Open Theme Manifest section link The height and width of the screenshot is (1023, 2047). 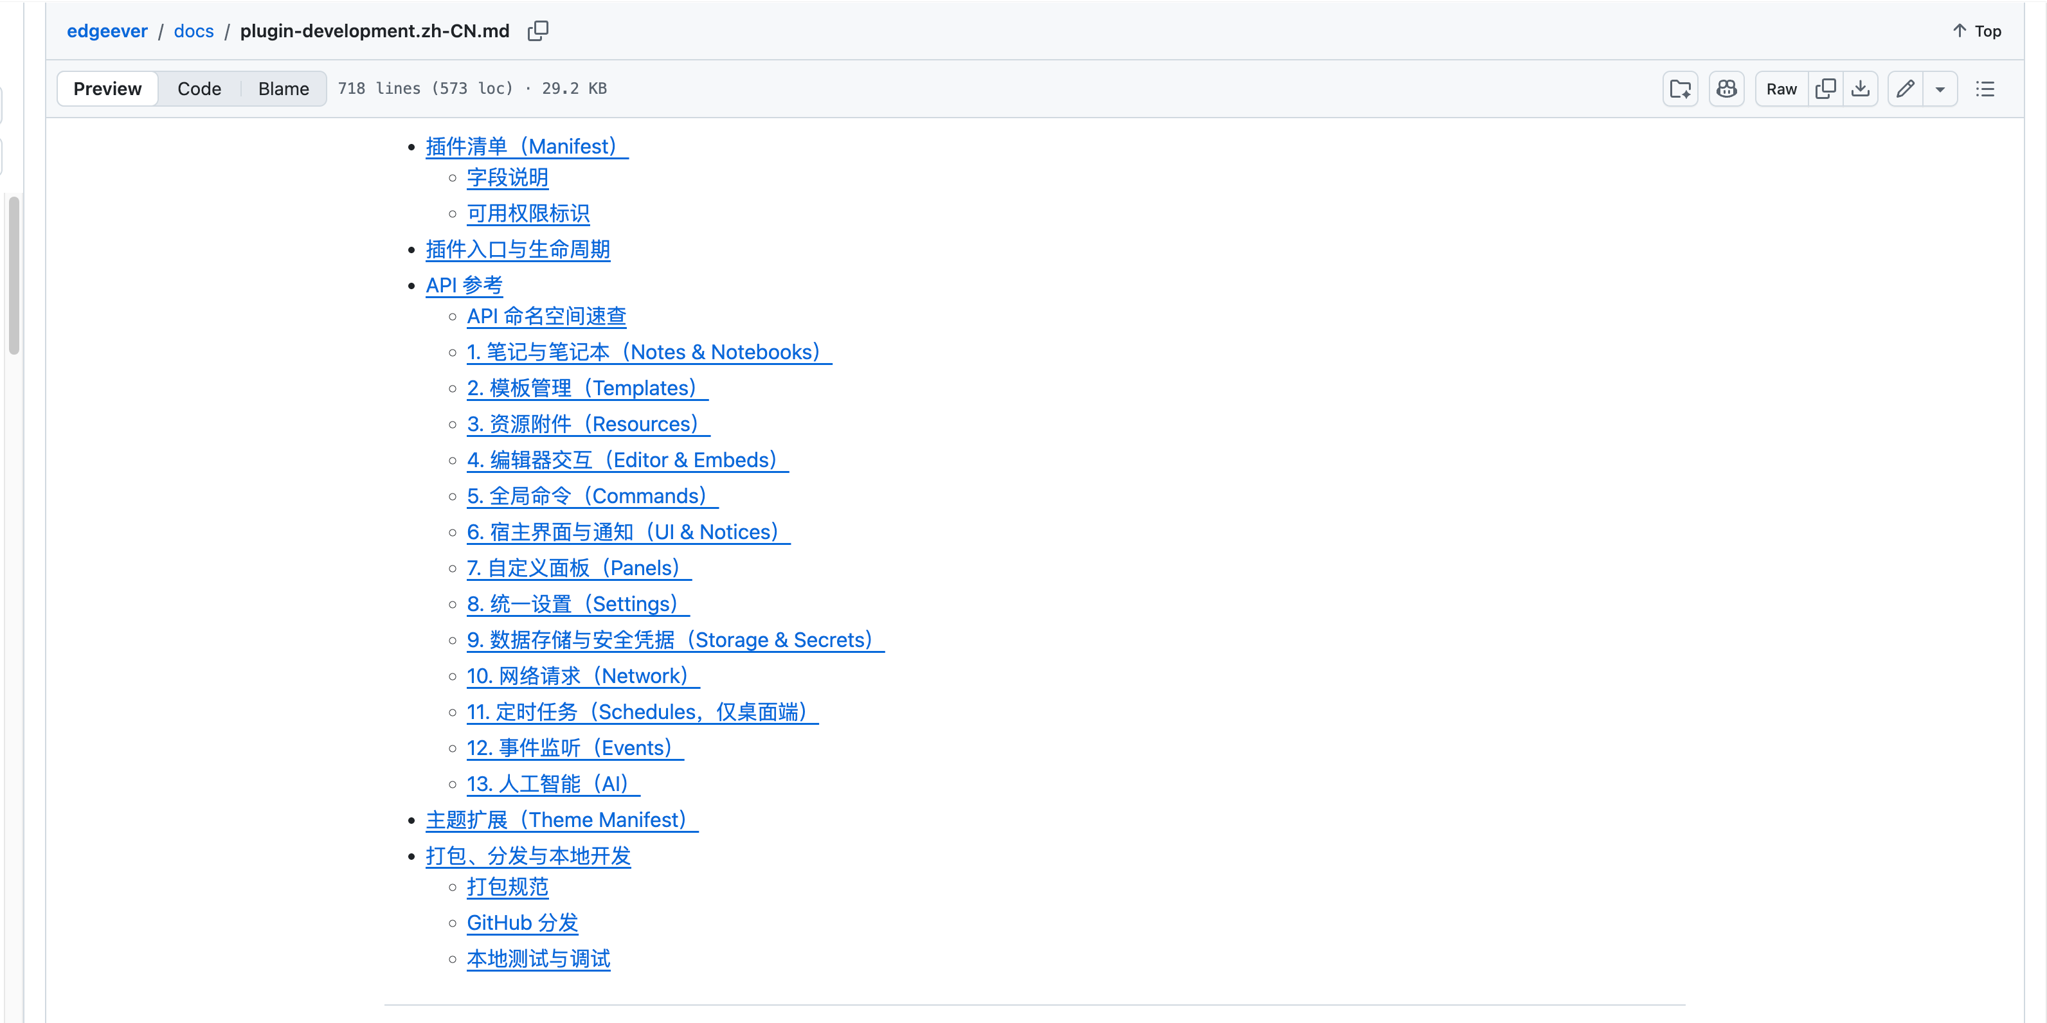562,820
